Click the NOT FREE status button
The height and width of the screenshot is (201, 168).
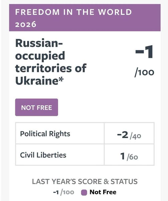click(x=36, y=107)
